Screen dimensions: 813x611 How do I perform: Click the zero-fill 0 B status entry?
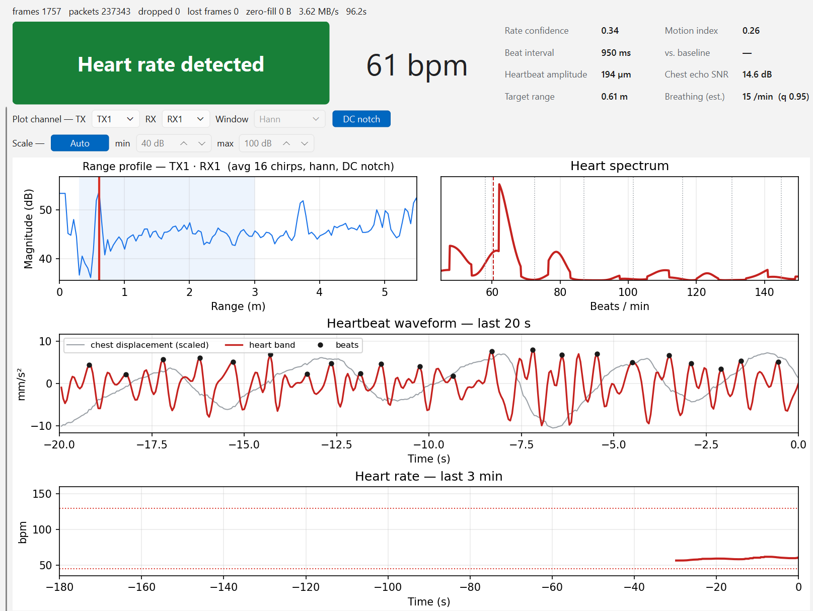point(268,12)
